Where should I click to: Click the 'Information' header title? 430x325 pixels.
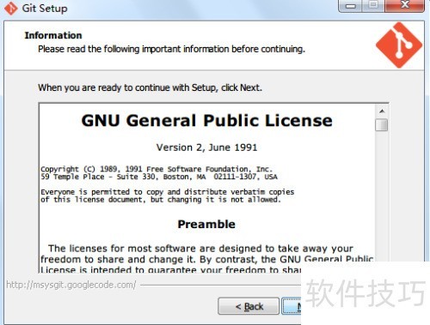coord(53,35)
